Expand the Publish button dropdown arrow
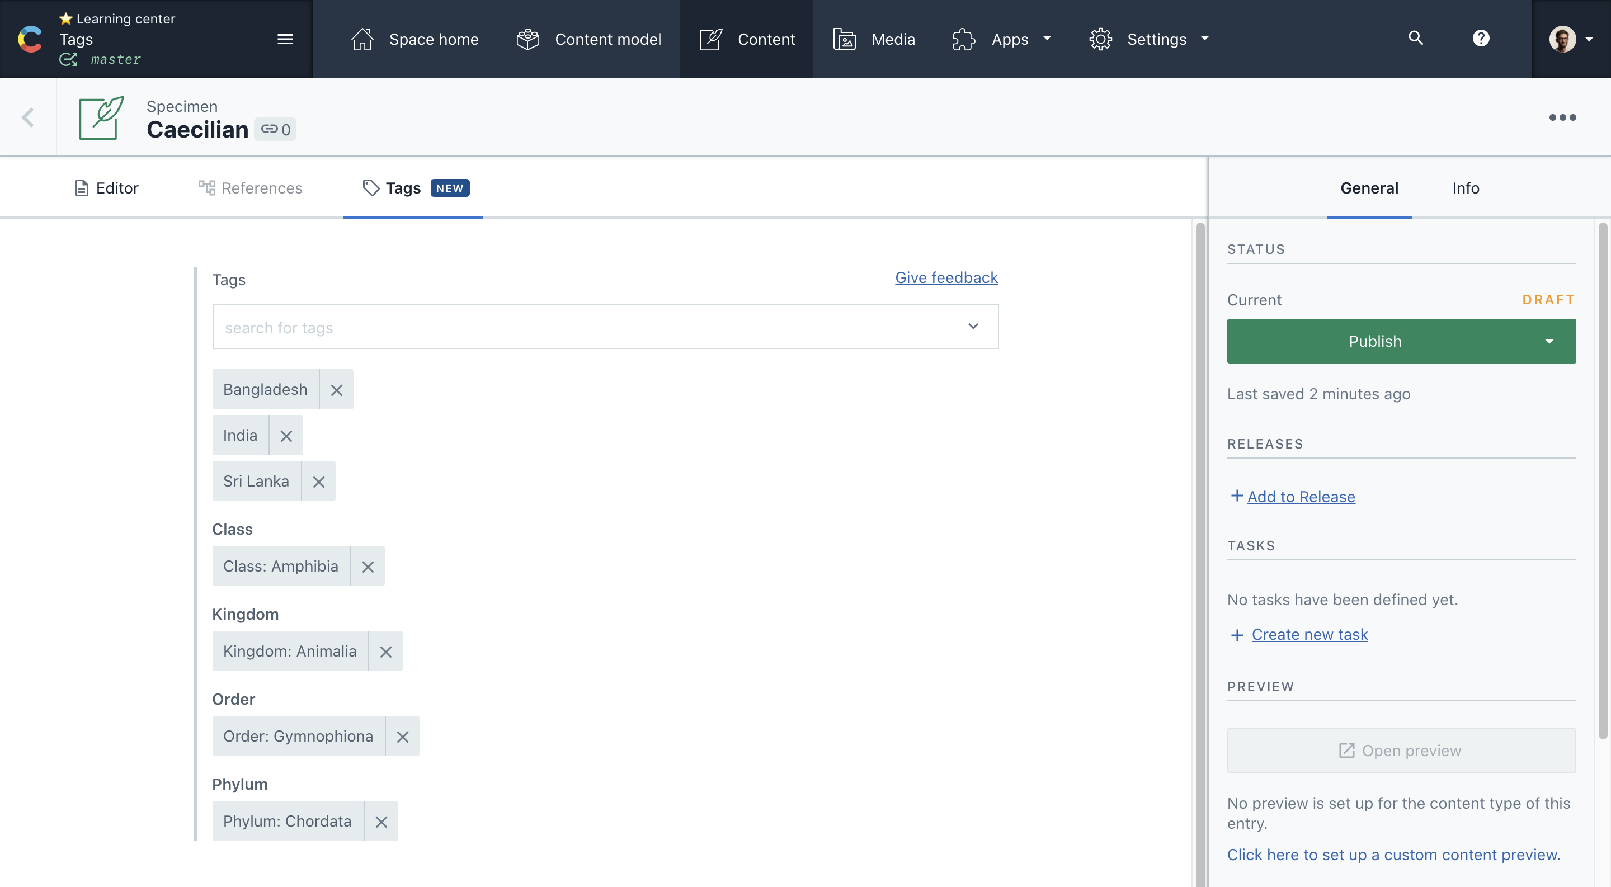Screen dimensions: 1611x887 pyautogui.click(x=1549, y=341)
